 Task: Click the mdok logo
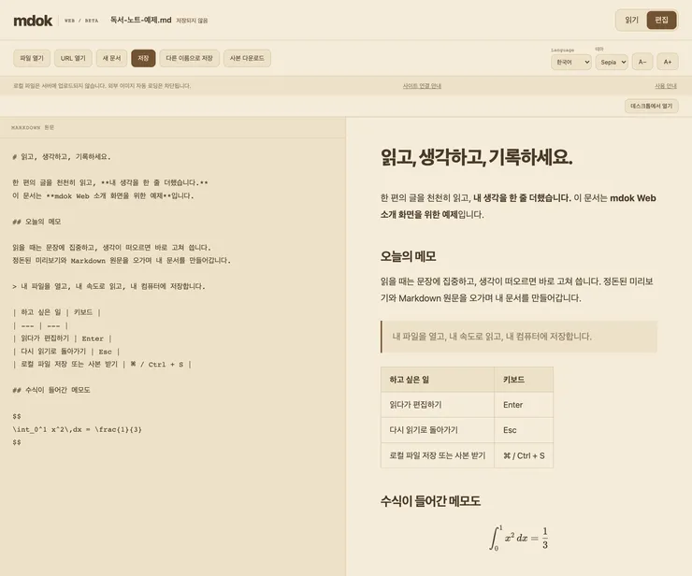(33, 21)
